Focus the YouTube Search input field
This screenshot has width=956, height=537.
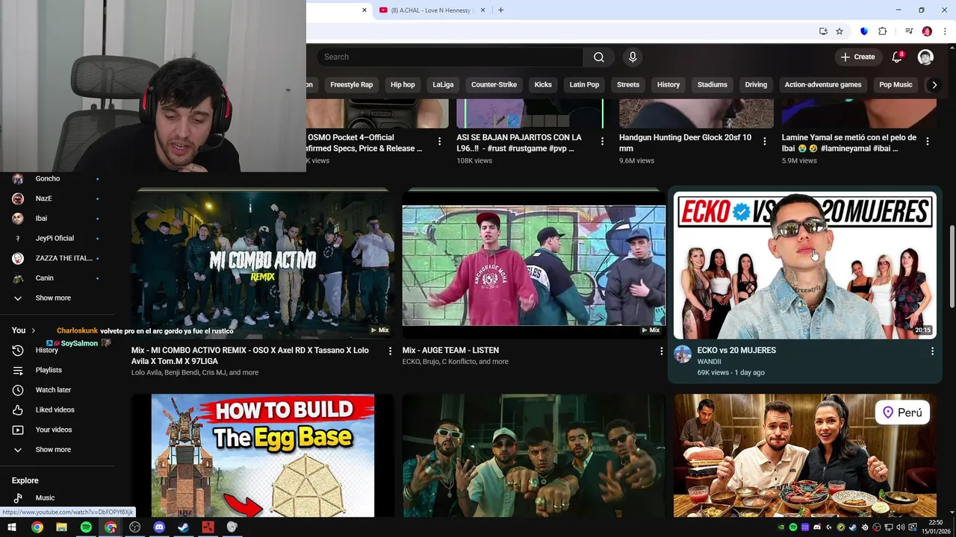click(x=450, y=57)
